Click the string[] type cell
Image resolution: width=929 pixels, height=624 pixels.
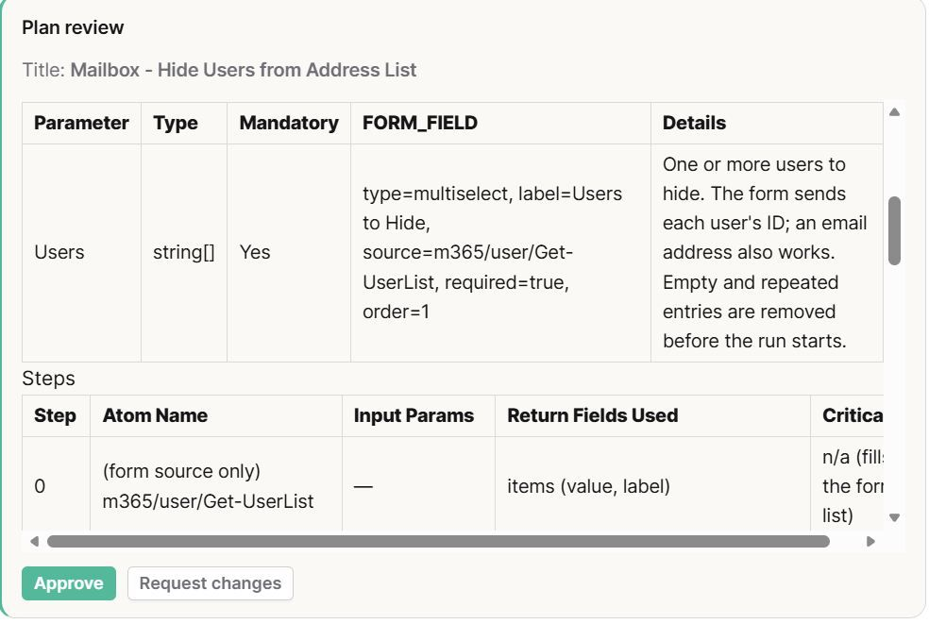(184, 253)
